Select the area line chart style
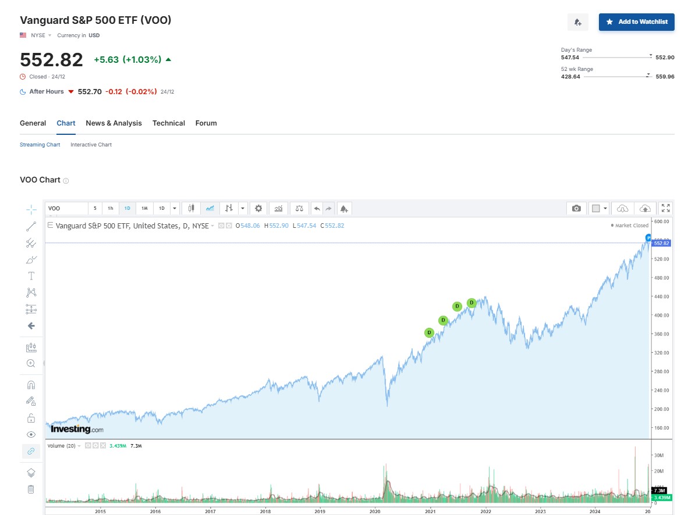This screenshot has height=515, width=681. (x=210, y=208)
